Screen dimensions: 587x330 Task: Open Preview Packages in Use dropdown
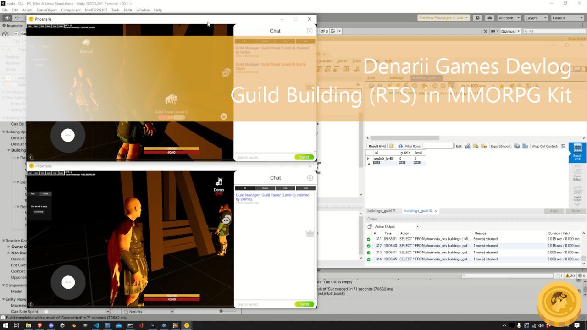tap(443, 18)
